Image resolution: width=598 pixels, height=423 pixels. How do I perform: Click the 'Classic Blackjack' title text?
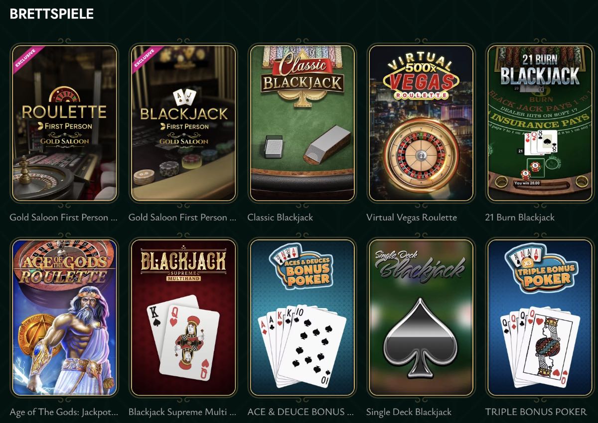[280, 217]
